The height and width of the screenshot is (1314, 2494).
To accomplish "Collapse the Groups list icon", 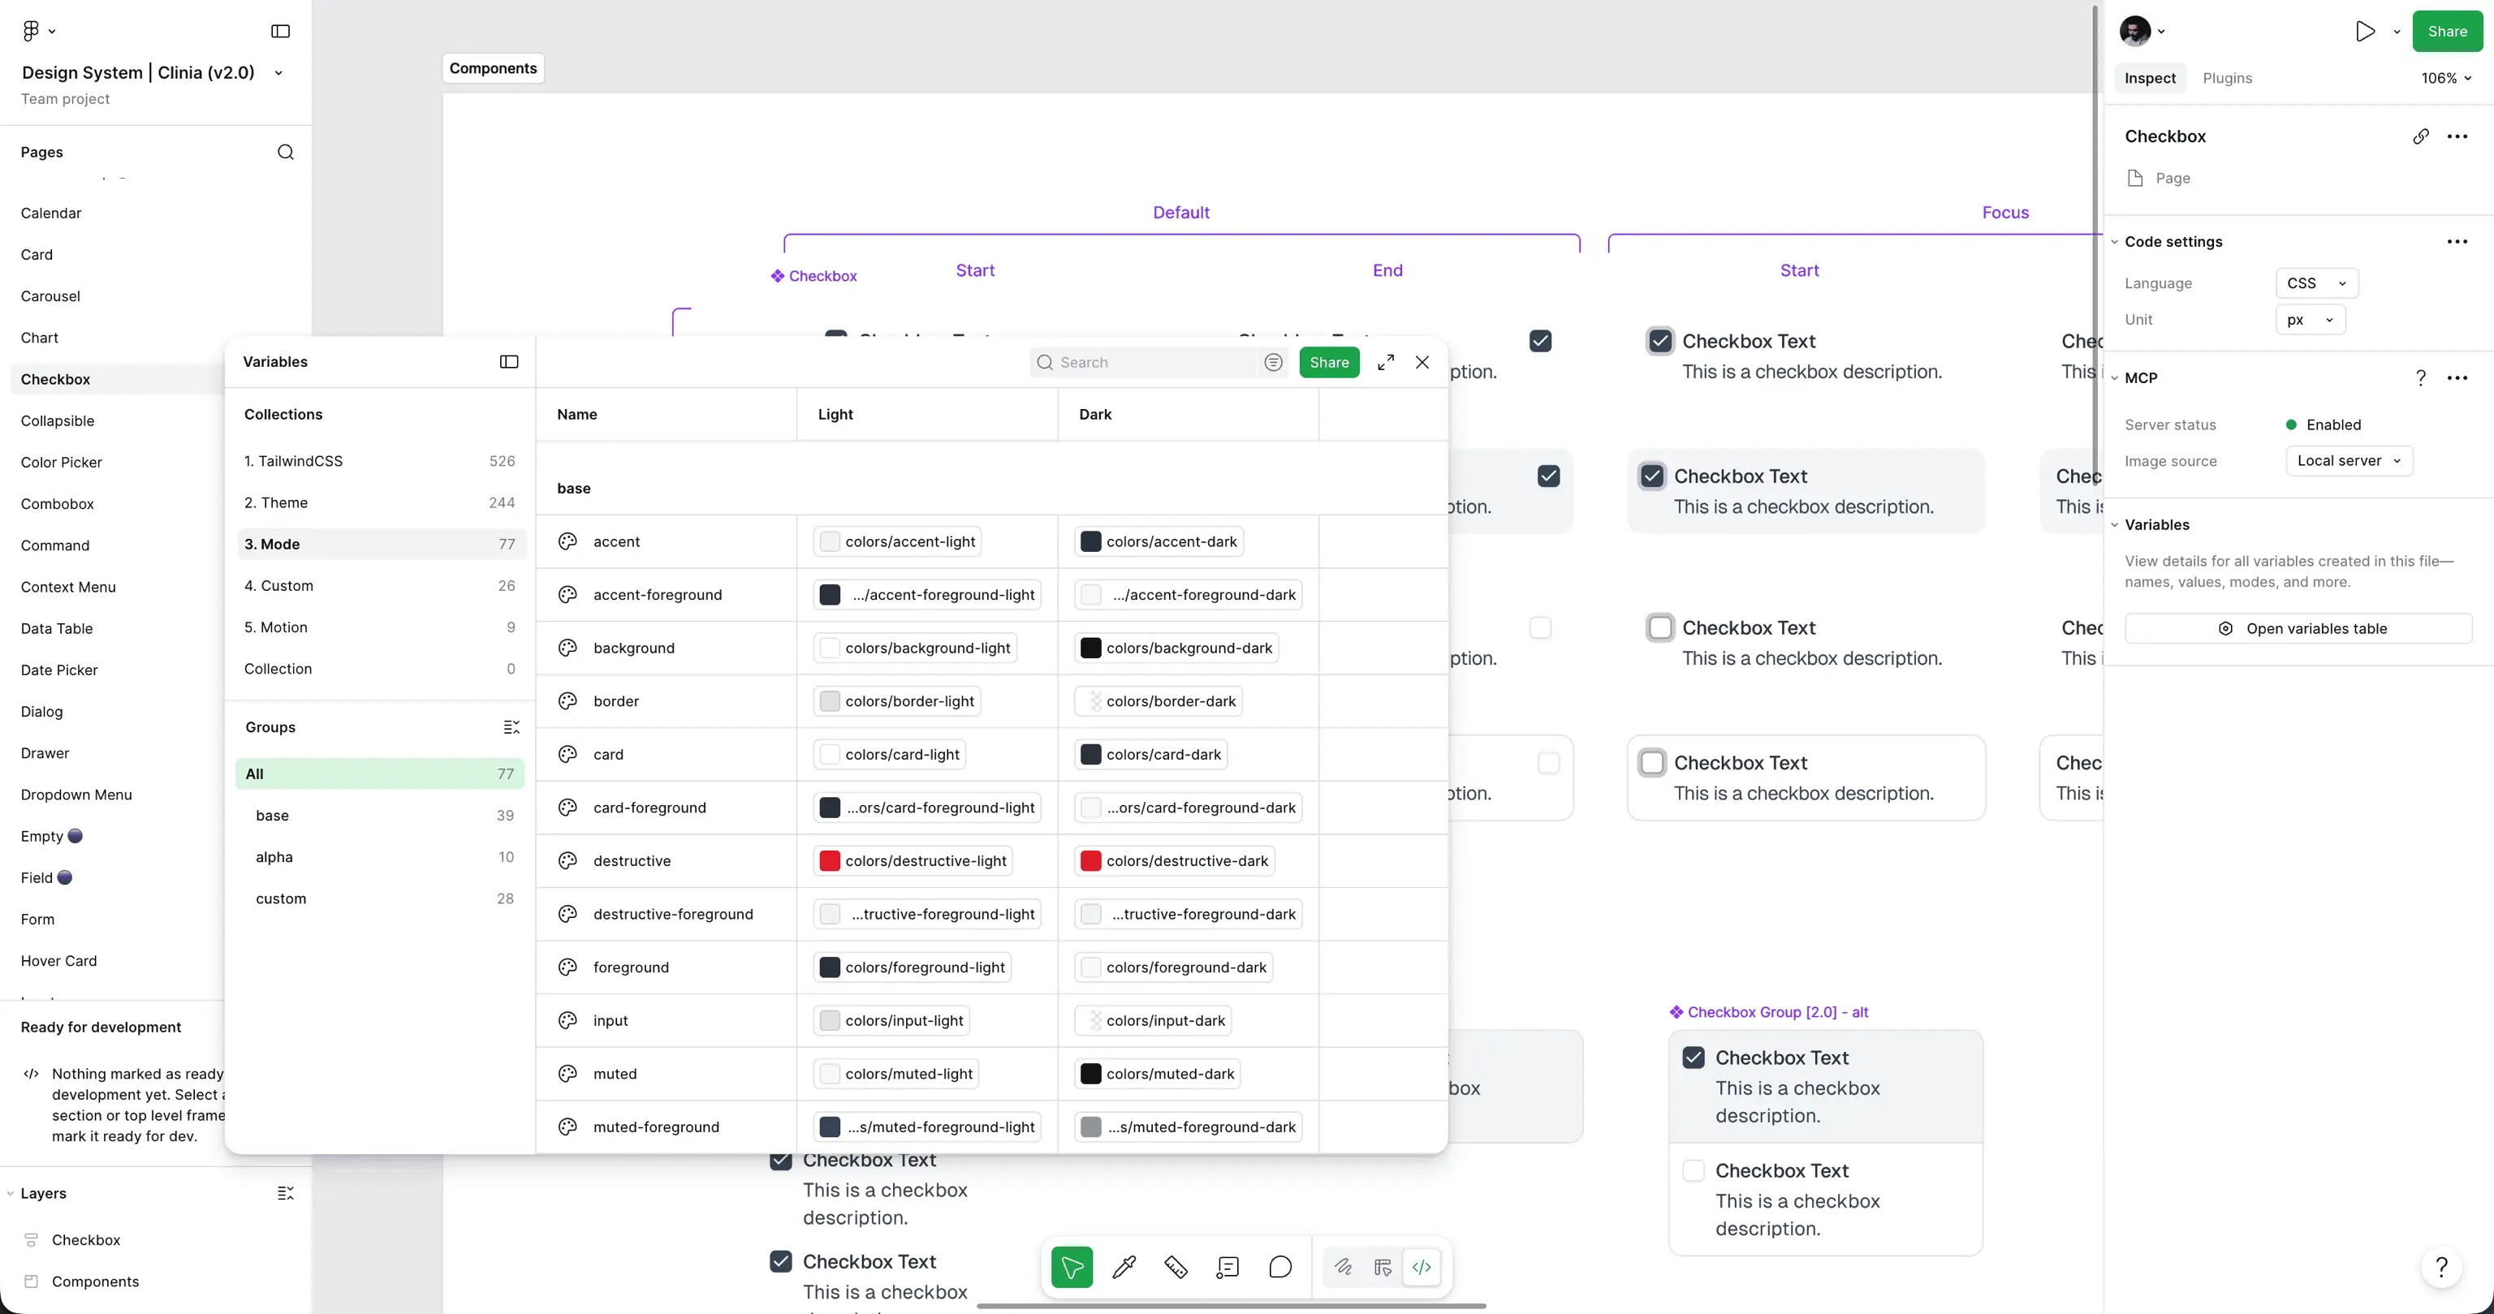I will pos(512,728).
